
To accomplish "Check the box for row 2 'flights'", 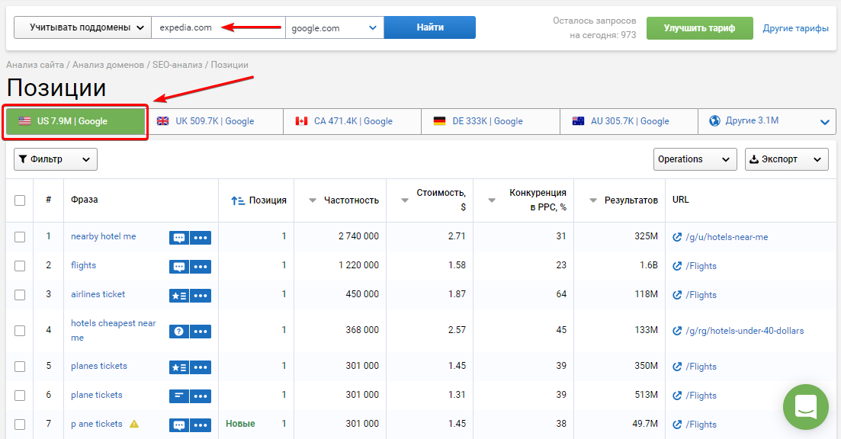I will 20,266.
